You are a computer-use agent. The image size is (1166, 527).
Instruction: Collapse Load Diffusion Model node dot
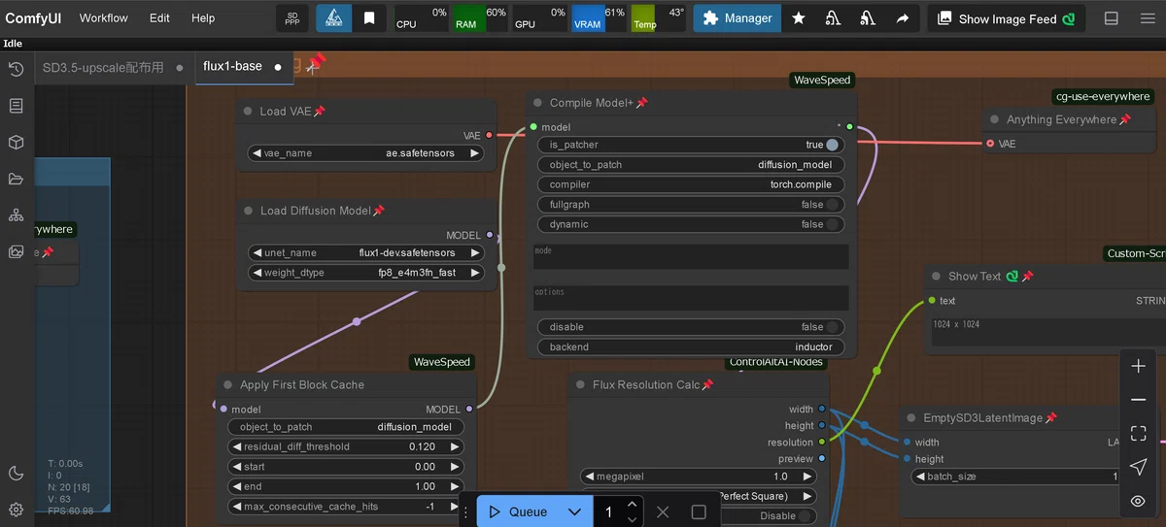pyautogui.click(x=248, y=211)
